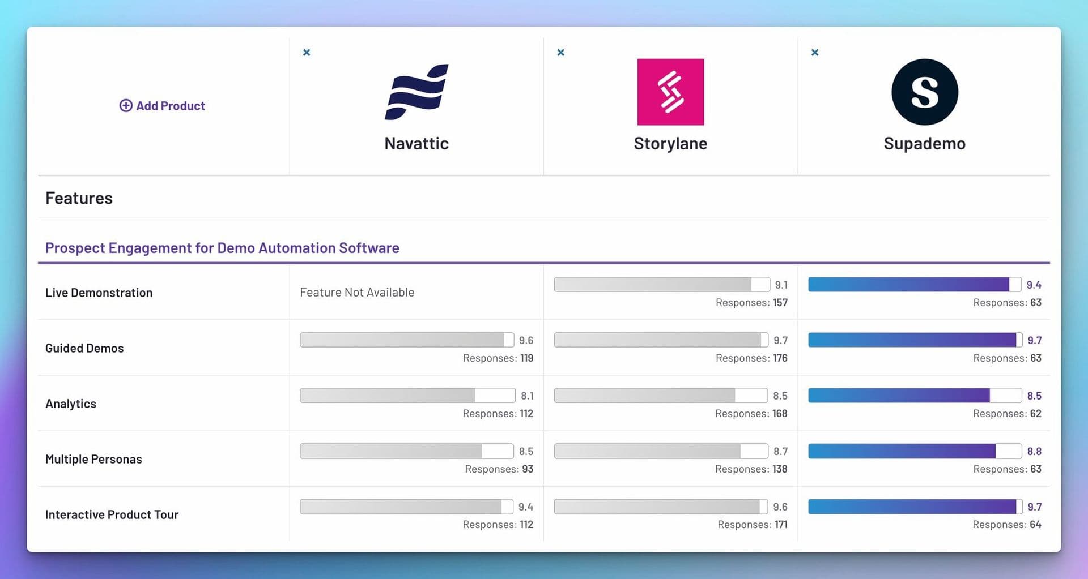Click Navattic Analytics 8.1 rating bar

click(x=407, y=396)
